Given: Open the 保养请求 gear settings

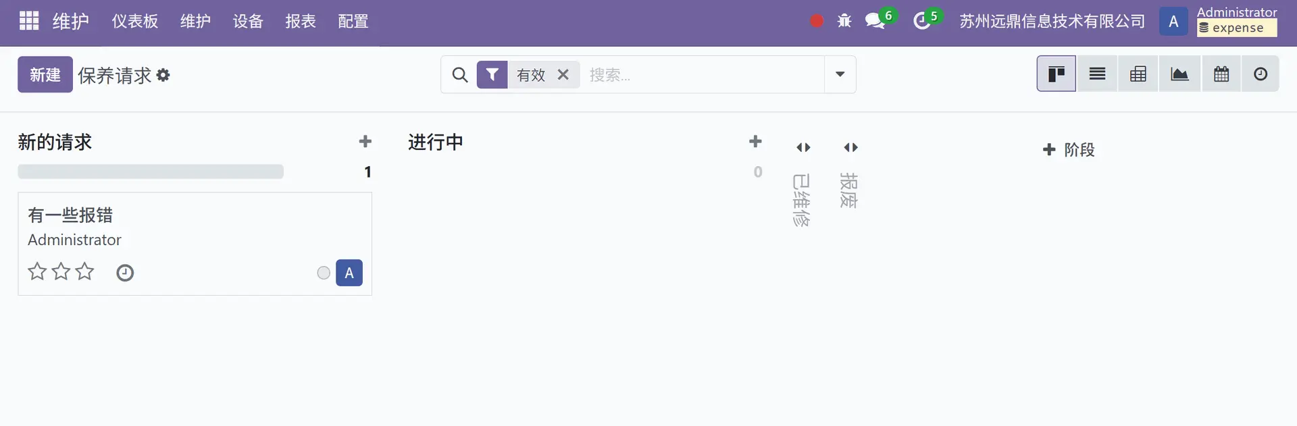Looking at the screenshot, I should coord(163,75).
